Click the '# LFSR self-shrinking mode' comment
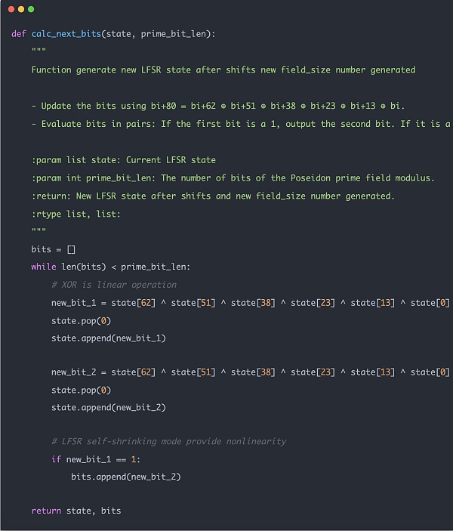The image size is (453, 531). pyautogui.click(x=168, y=441)
